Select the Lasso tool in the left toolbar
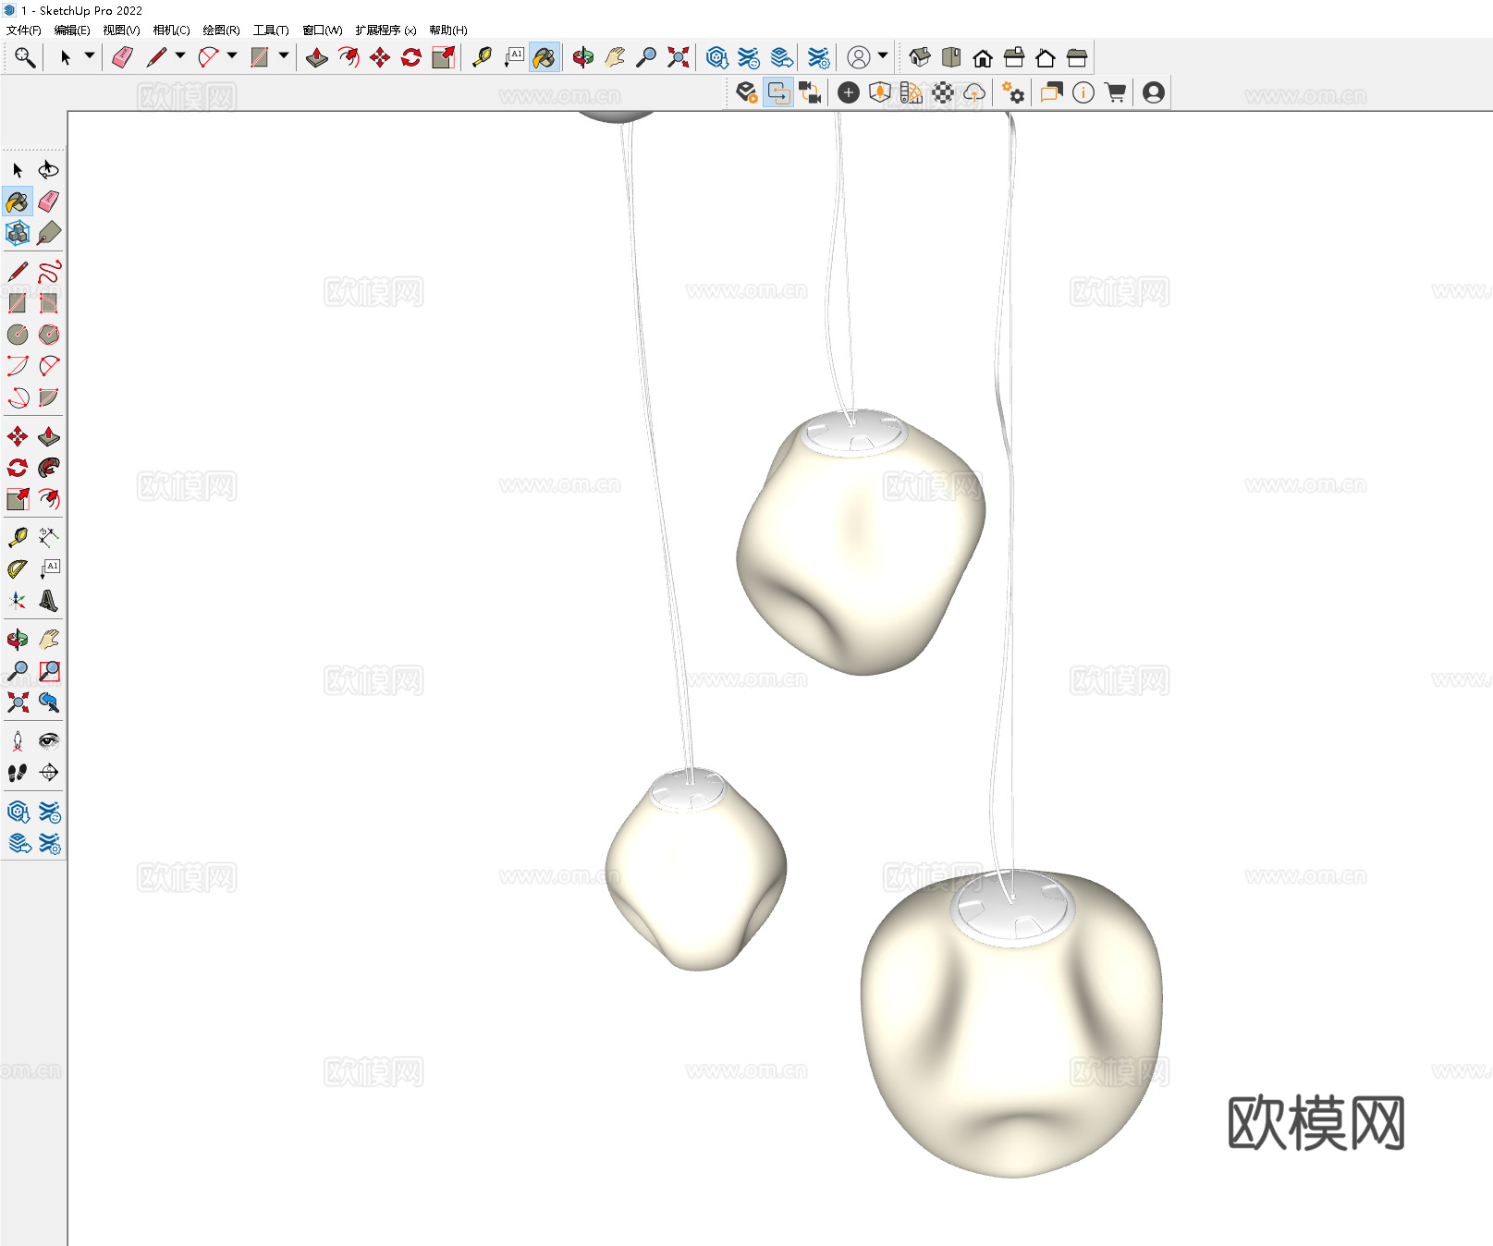 [49, 170]
